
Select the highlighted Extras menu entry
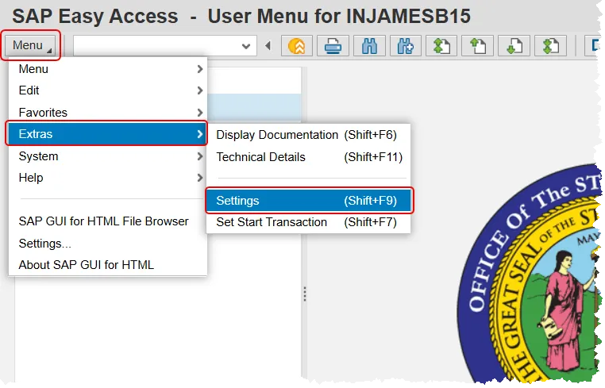pos(107,134)
